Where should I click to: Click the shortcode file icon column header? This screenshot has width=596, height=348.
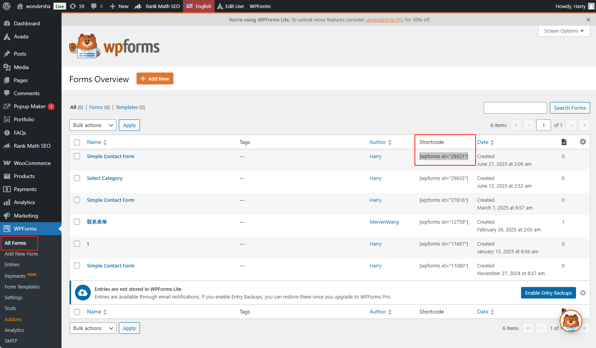pos(564,142)
